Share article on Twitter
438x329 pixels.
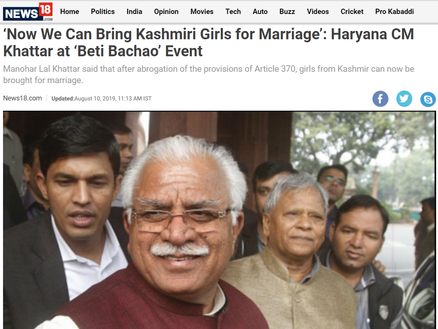coord(404,99)
